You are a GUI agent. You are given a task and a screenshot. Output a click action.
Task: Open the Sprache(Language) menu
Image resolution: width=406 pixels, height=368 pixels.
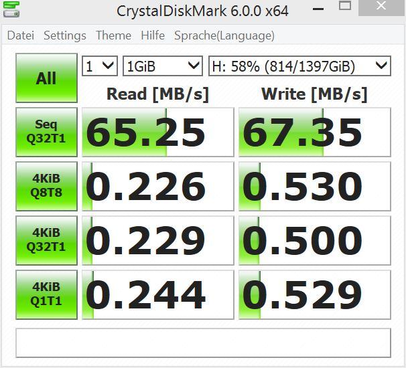point(224,36)
